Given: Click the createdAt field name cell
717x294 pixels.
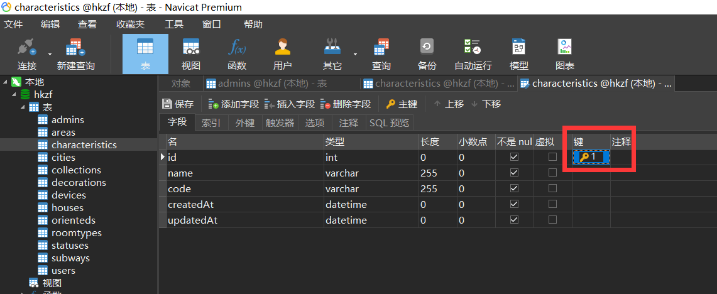Looking at the screenshot, I should (244, 204).
